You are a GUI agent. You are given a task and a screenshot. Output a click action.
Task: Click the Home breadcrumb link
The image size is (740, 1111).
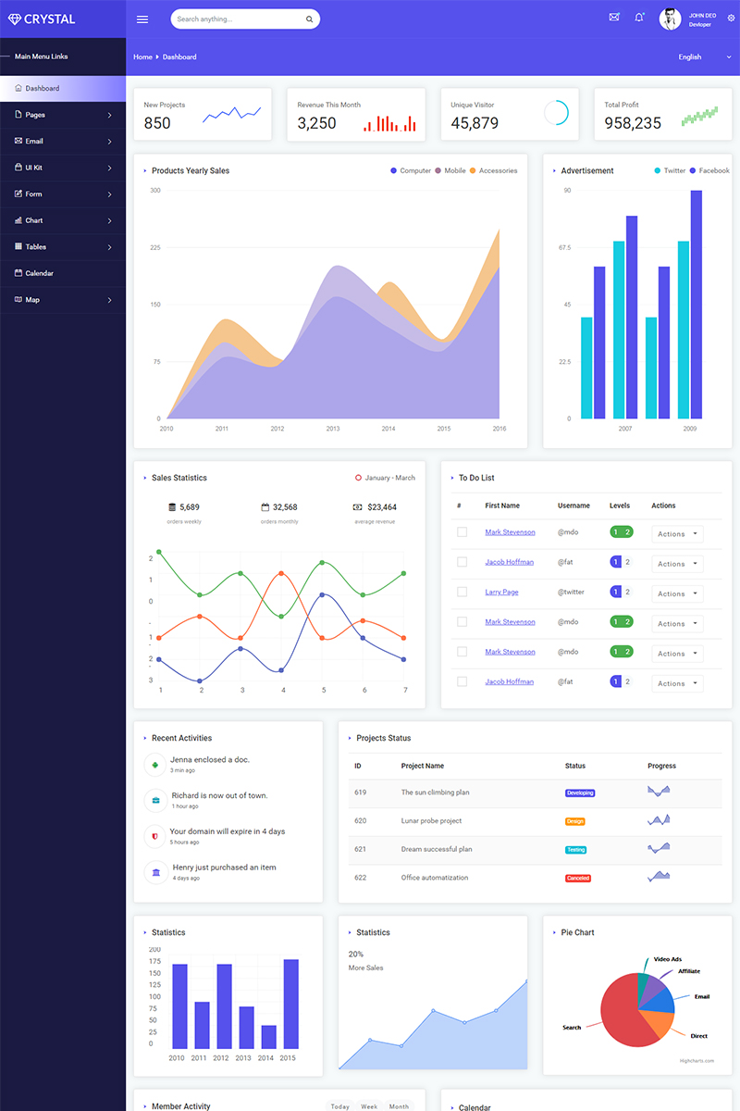click(142, 57)
